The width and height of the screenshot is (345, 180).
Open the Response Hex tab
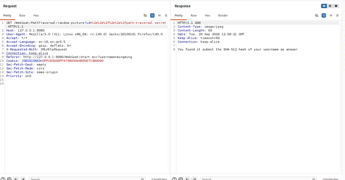[208, 15]
